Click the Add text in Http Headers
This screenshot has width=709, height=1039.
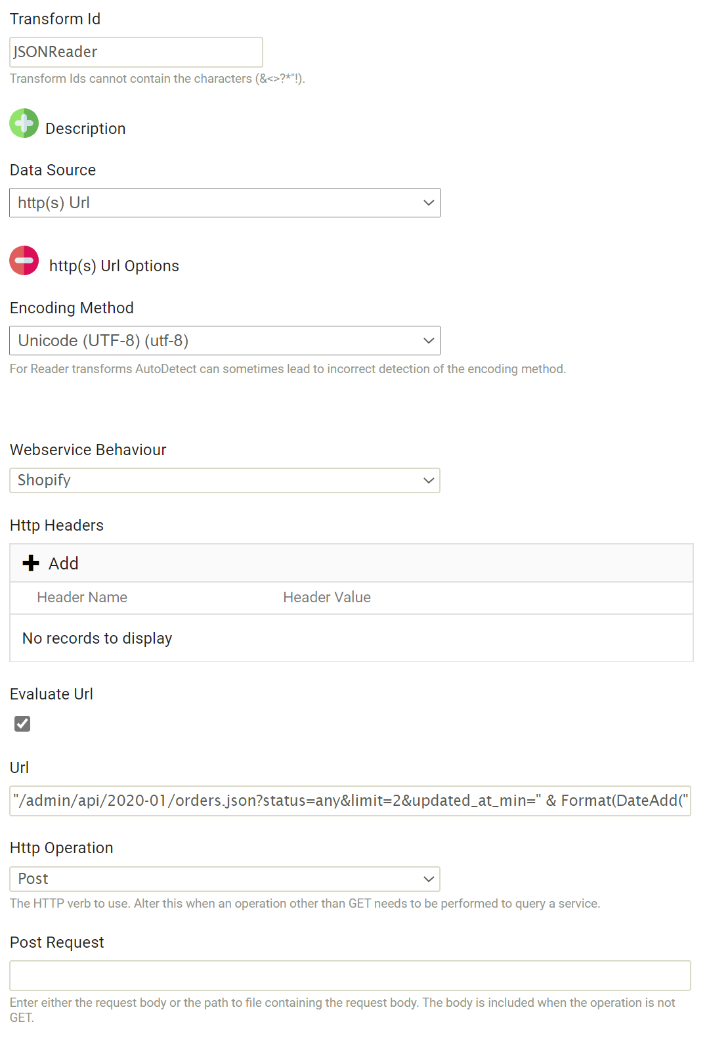pyautogui.click(x=64, y=564)
